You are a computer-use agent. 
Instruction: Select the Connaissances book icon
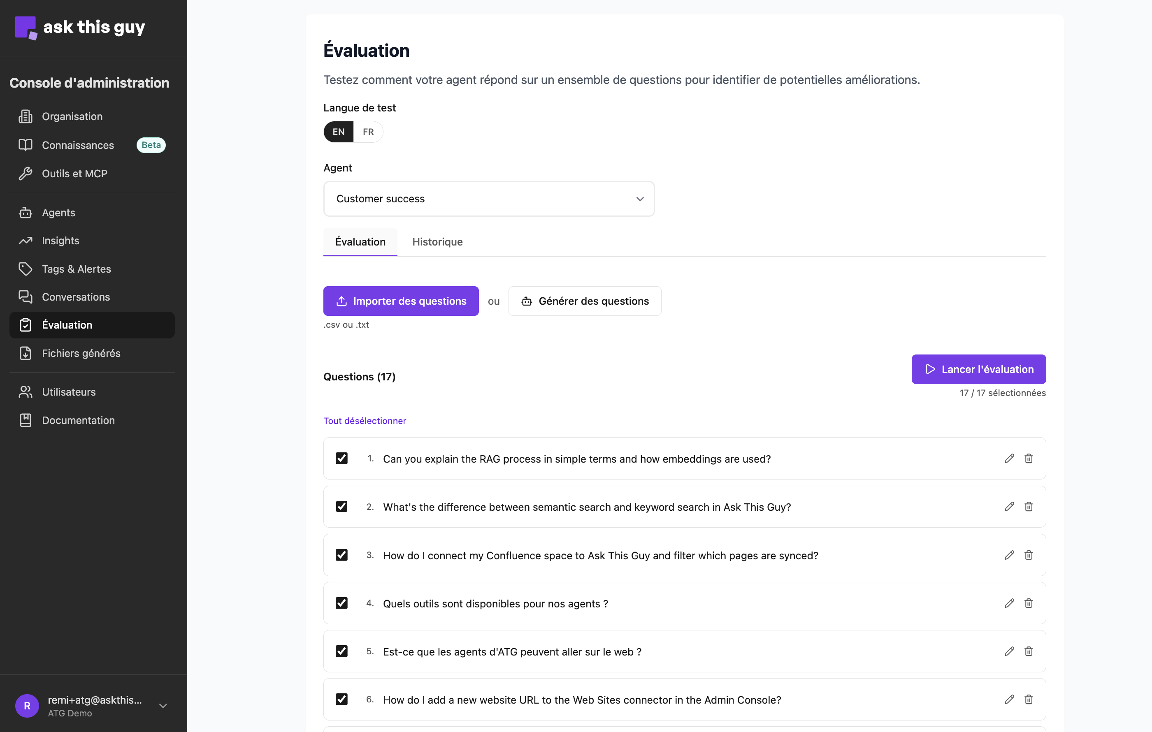(x=26, y=145)
